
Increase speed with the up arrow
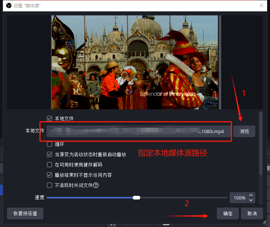[251, 195]
